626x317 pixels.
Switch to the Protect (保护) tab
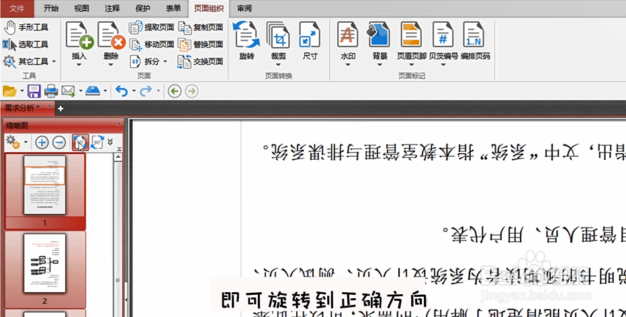tap(142, 8)
